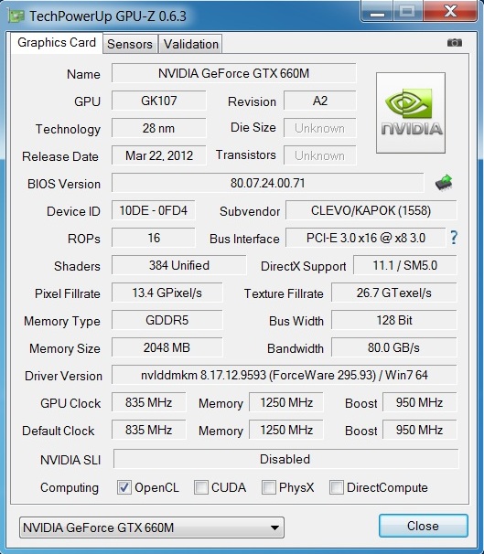Click the Pixel Fillrate field 13.4 GPixel/s
484x554 pixels.
[167, 293]
